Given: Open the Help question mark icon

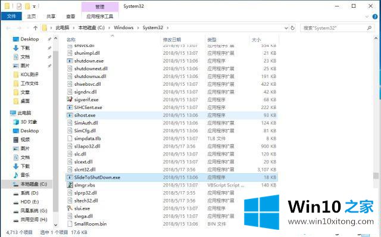Looking at the screenshot, I should click(375, 17).
